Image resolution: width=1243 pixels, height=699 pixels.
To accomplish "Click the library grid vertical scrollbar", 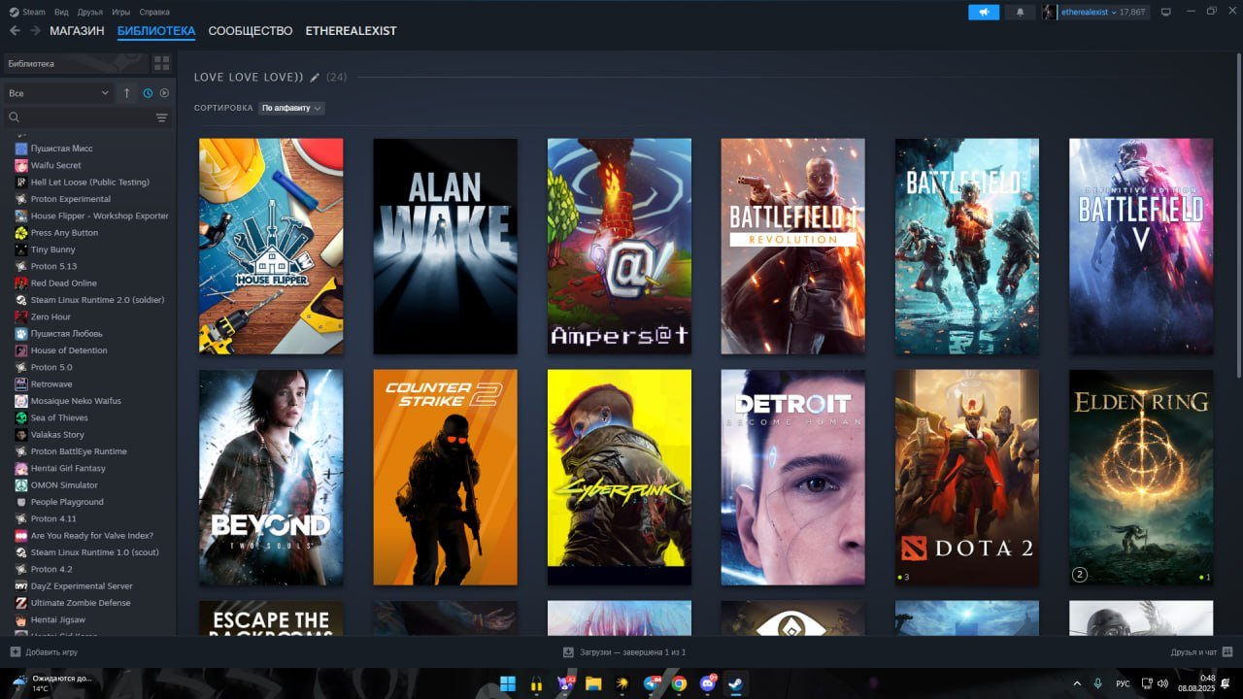I will [1238, 216].
